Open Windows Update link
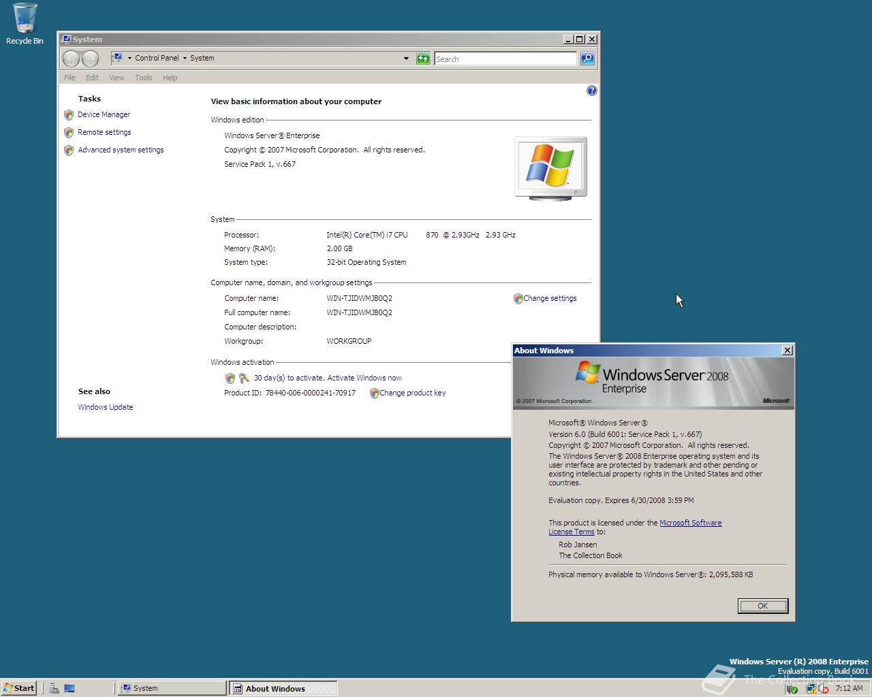The image size is (872, 697). pyautogui.click(x=106, y=408)
